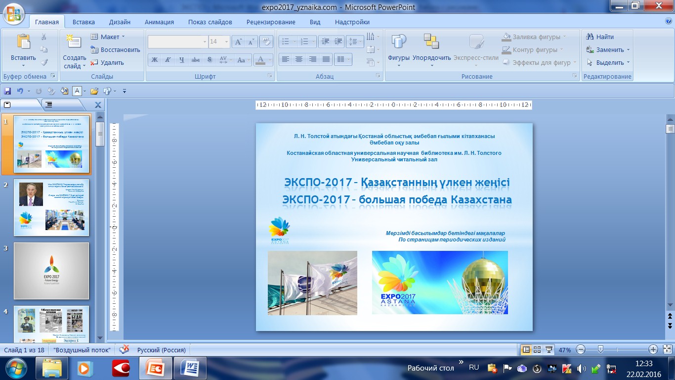Click the zoom slider in status bar
Viewport: 675px width, 380px height.
coord(600,350)
